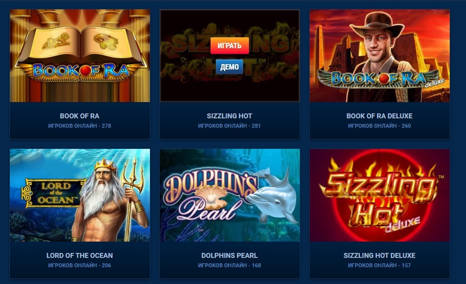
Task: Click the orange ИГРАТЬ button
Action: coord(229,46)
